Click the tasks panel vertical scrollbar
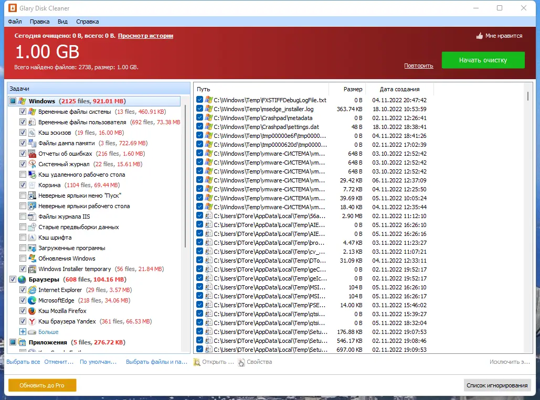This screenshot has width=540, height=400. (185, 176)
